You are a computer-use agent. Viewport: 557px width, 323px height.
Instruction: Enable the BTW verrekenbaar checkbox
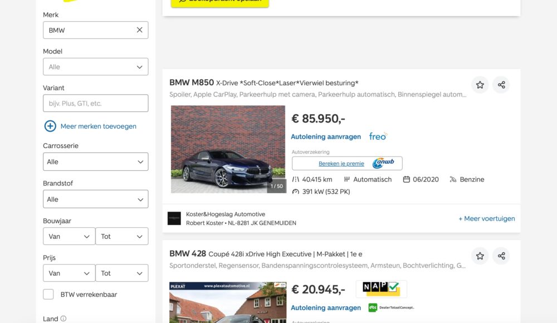[48, 294]
